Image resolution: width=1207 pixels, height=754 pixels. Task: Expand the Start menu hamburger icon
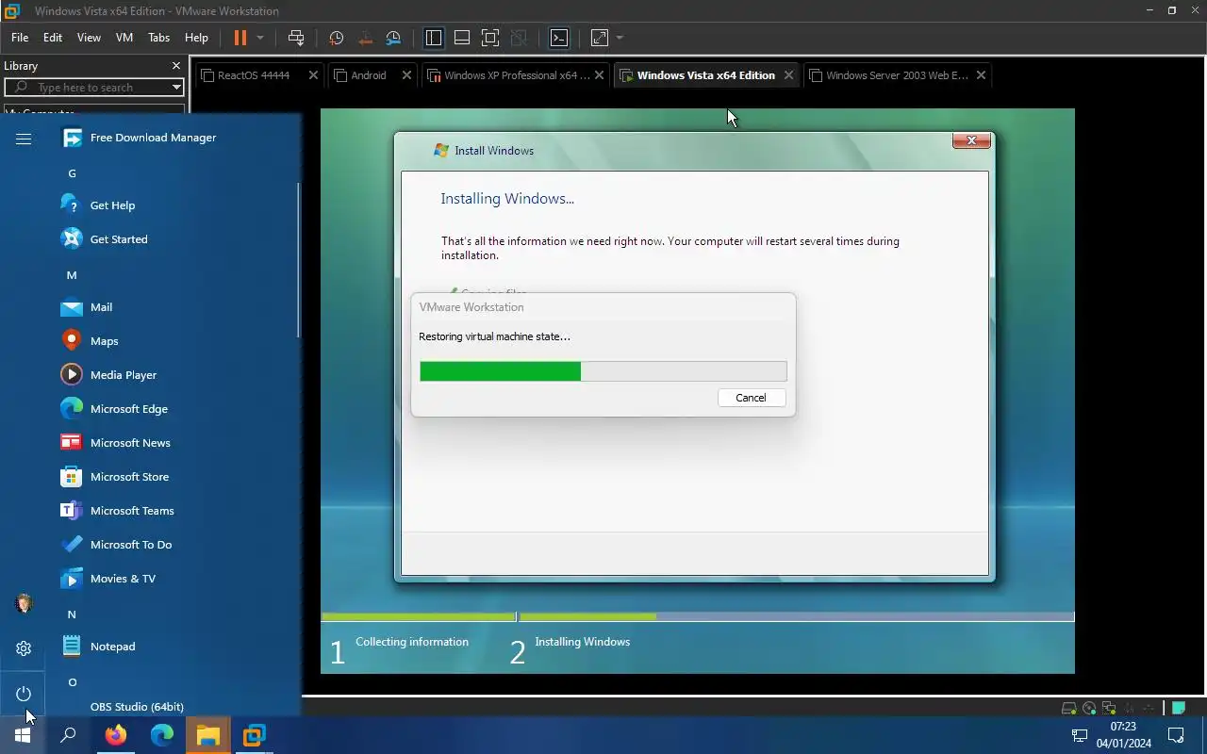[x=24, y=139]
